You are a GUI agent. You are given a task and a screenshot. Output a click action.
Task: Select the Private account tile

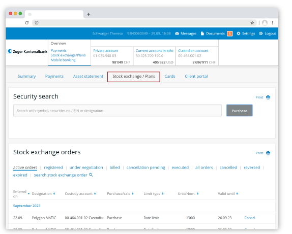(x=112, y=56)
